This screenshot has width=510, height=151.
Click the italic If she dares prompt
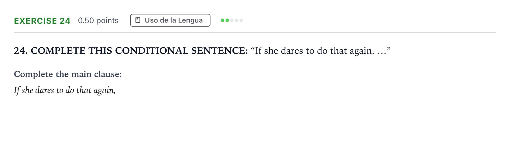point(65,90)
